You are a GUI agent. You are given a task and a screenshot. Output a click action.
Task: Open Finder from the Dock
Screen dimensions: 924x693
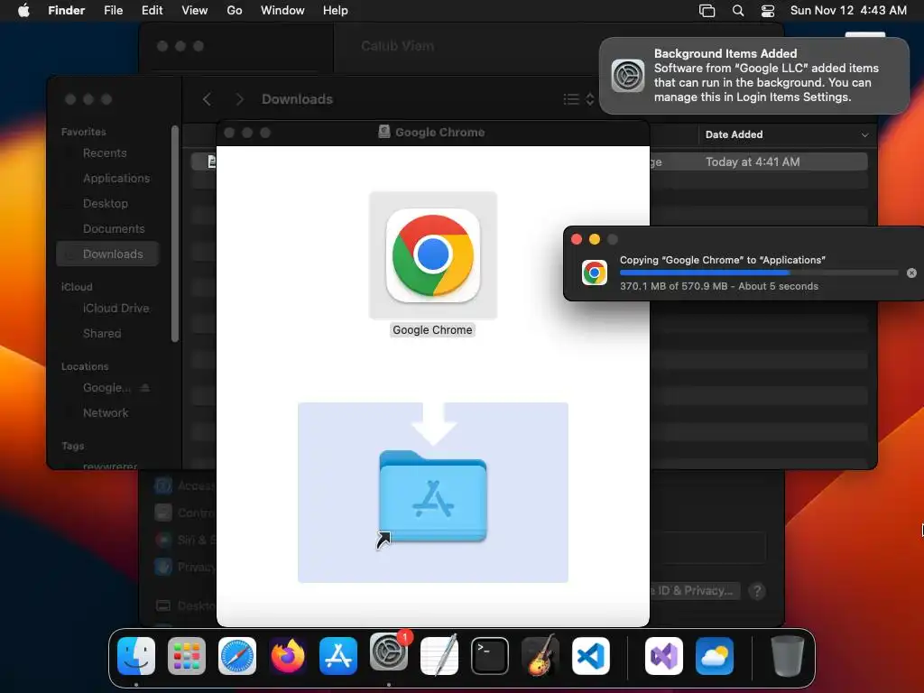coord(136,656)
